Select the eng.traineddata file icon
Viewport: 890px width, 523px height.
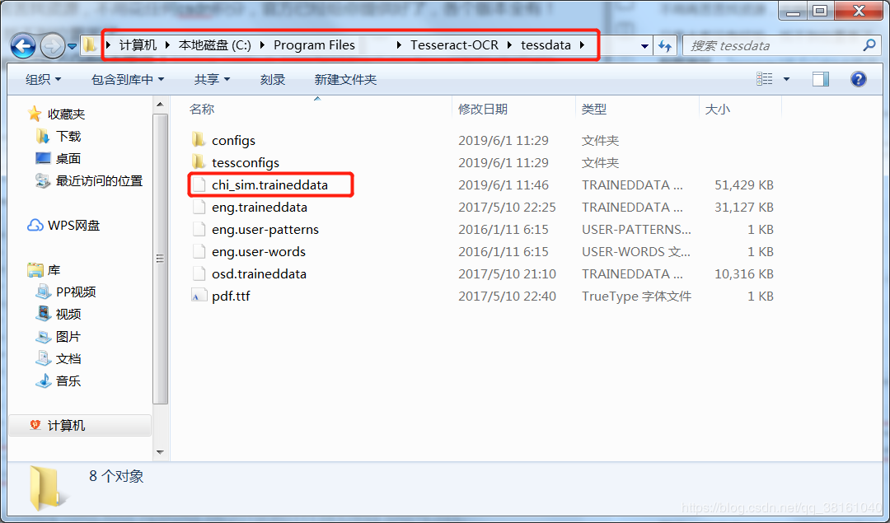pyautogui.click(x=199, y=207)
